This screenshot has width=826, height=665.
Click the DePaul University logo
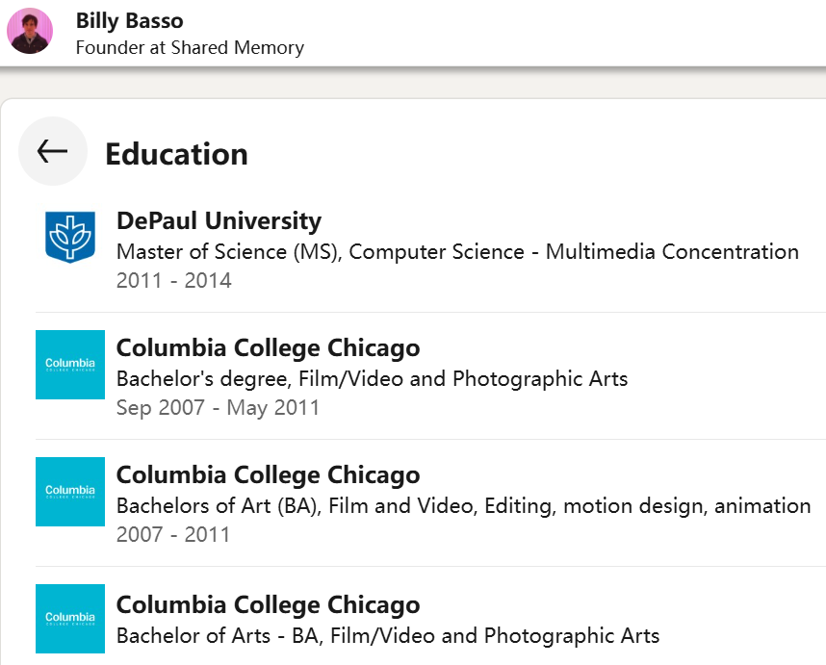click(70, 237)
